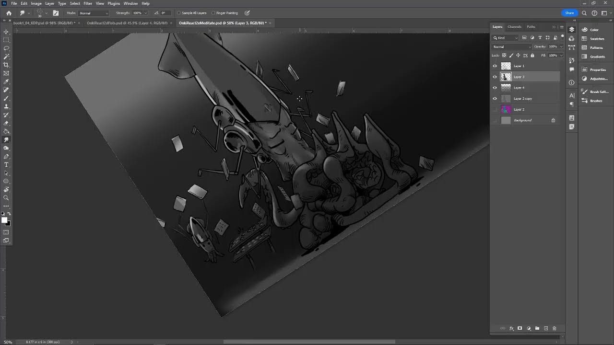
Task: Select the Brush tool
Action: (6, 98)
